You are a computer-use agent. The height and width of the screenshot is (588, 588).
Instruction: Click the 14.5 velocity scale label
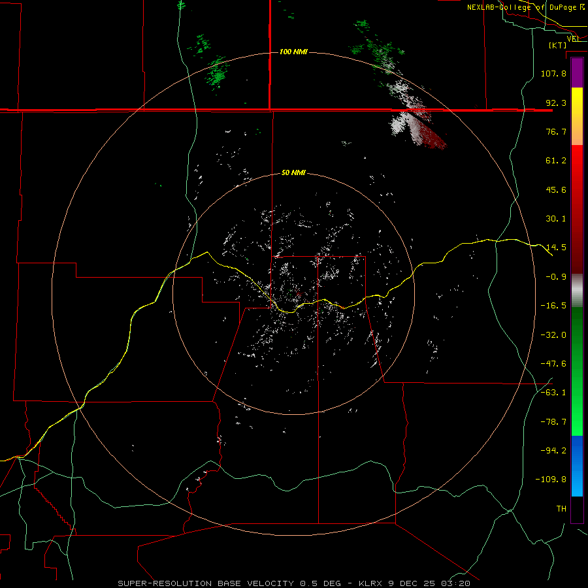[x=556, y=248]
